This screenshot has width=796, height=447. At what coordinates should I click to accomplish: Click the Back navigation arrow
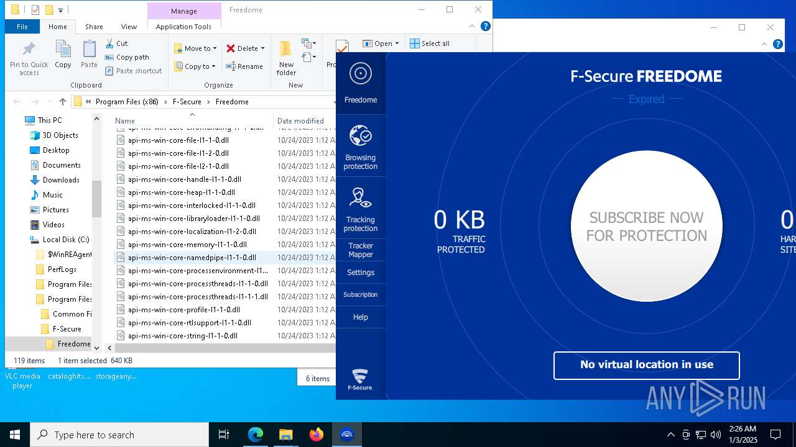17,102
